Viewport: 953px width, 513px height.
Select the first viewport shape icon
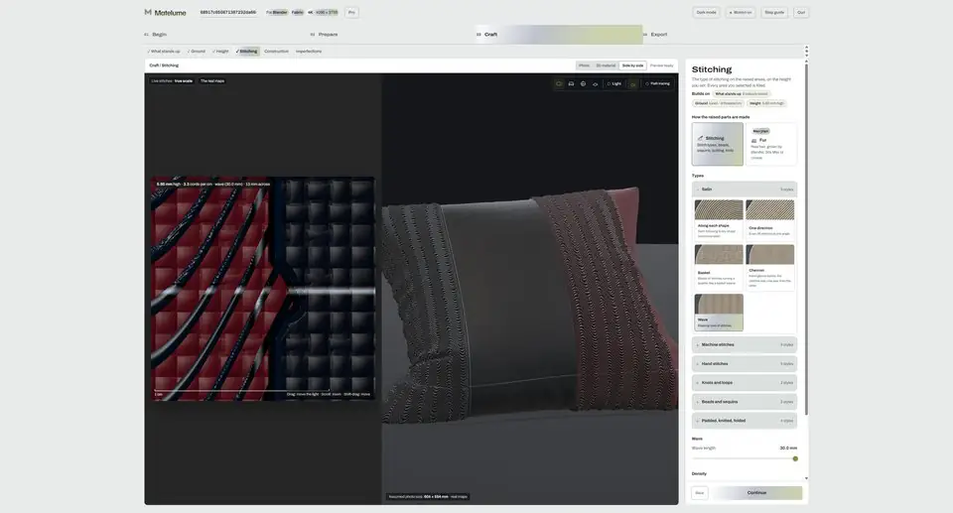[559, 84]
